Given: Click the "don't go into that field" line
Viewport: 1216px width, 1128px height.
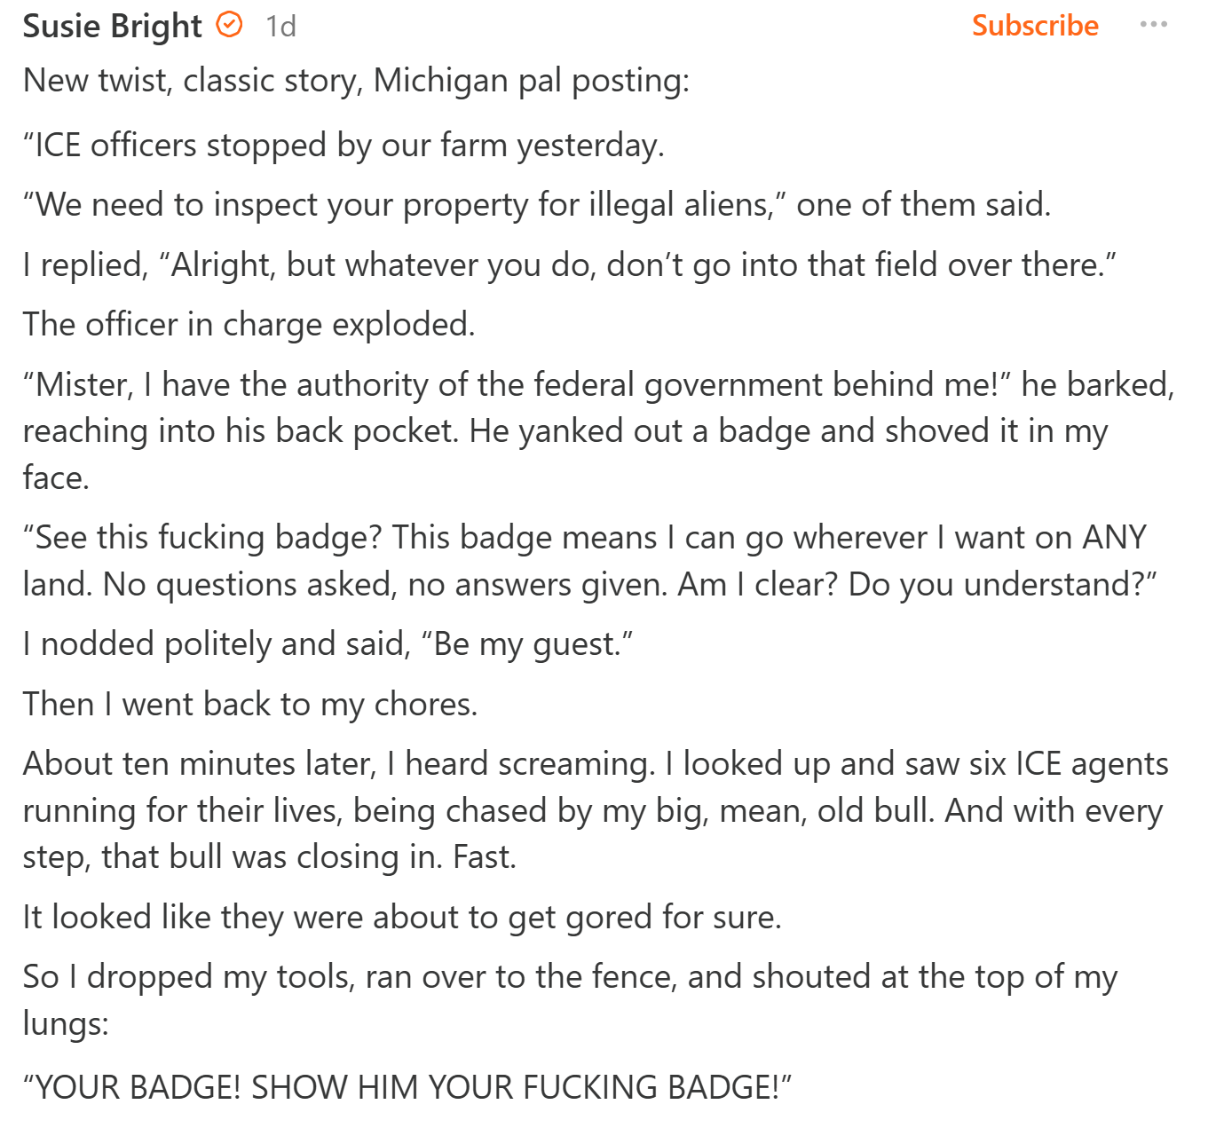Looking at the screenshot, I should click(569, 265).
